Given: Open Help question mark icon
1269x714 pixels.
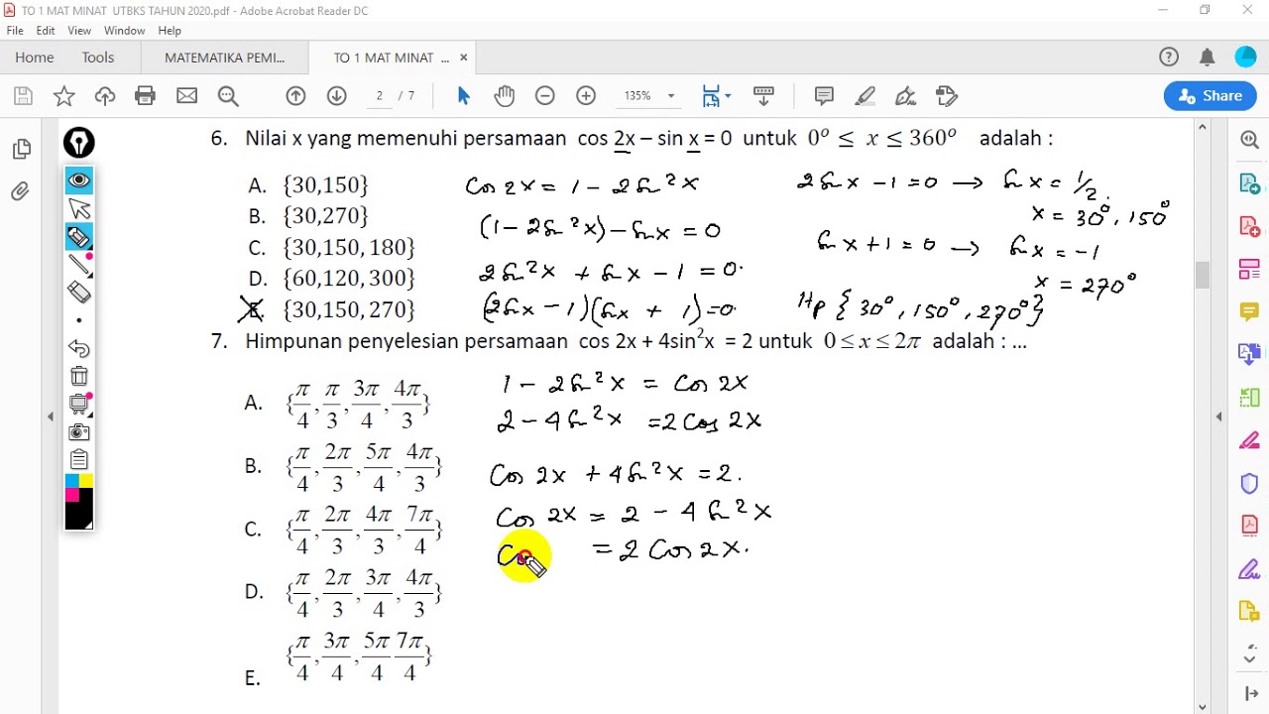Looking at the screenshot, I should pyautogui.click(x=1169, y=58).
